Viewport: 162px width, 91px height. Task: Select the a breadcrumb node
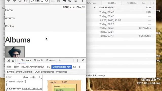point(79,67)
